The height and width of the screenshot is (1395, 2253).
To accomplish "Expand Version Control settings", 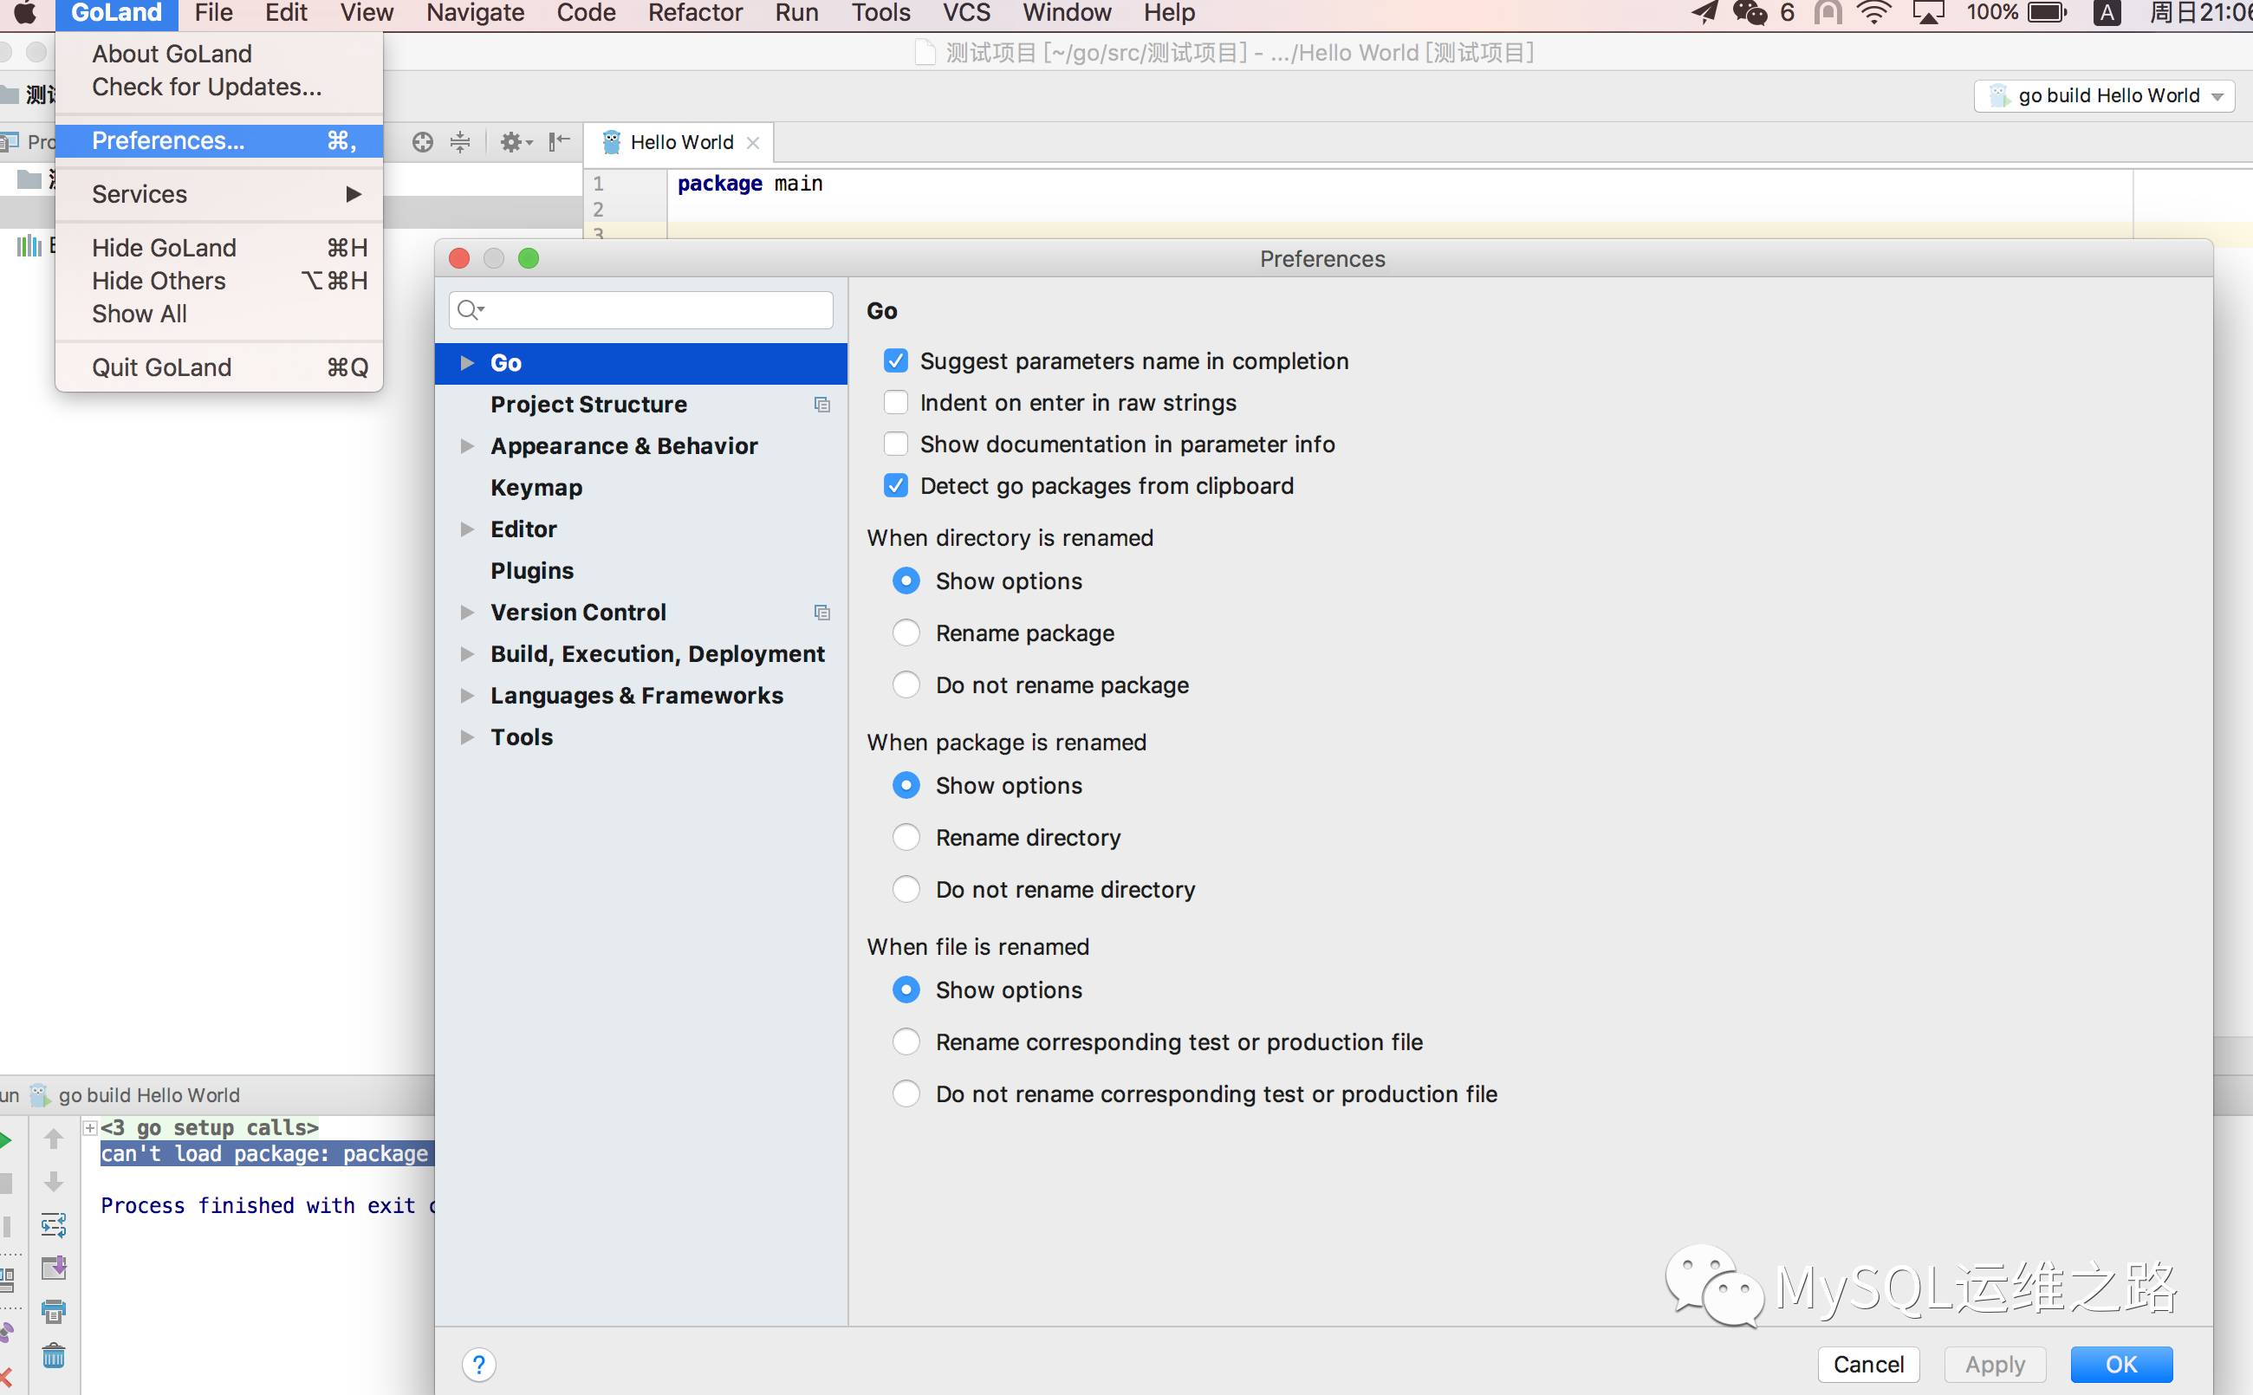I will click(x=467, y=613).
